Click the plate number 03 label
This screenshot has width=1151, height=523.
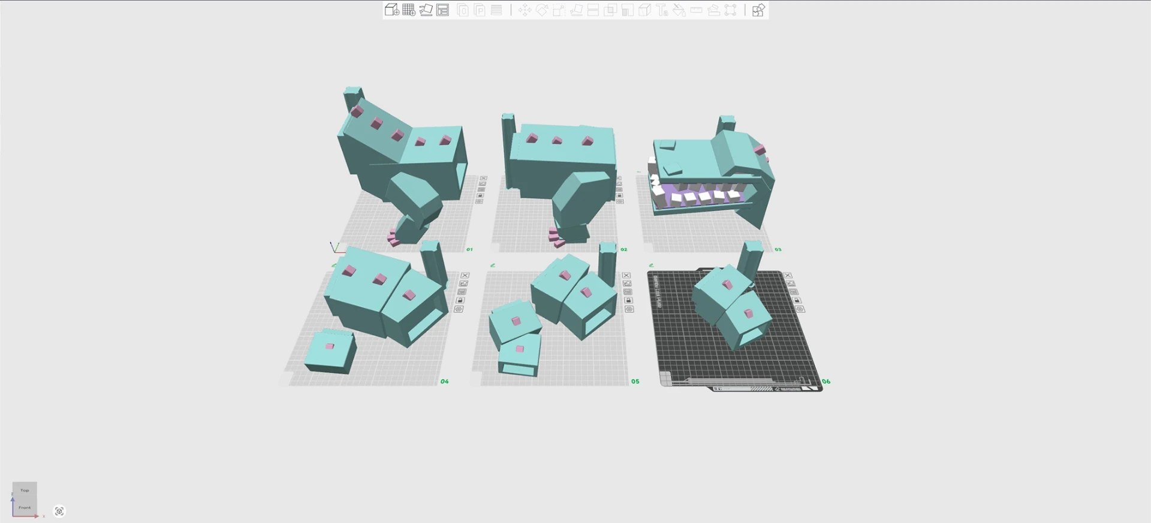(x=778, y=249)
